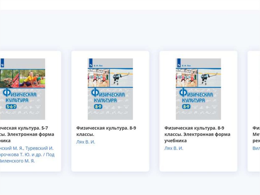The width and height of the screenshot is (260, 195).
Task: Click the children stretching photo on the 5-7 cover
Action: [32, 79]
